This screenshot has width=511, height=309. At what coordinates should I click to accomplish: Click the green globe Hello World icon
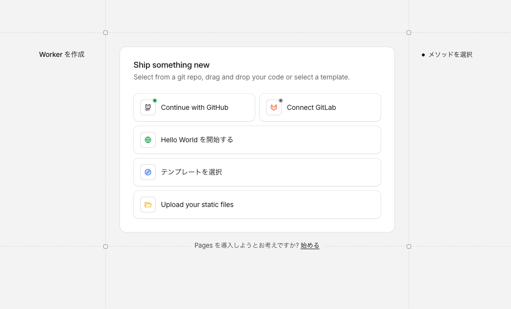tap(148, 140)
